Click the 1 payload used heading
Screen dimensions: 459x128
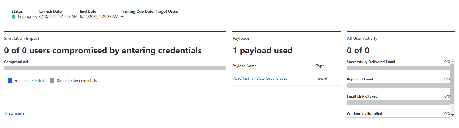click(x=263, y=51)
